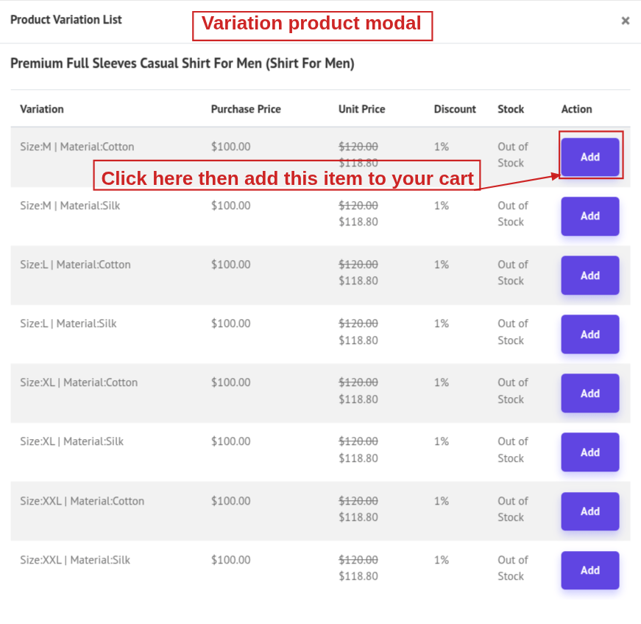Click Out of Stock in Size:L Silk row
Screen dimensions: 641x624
512,332
